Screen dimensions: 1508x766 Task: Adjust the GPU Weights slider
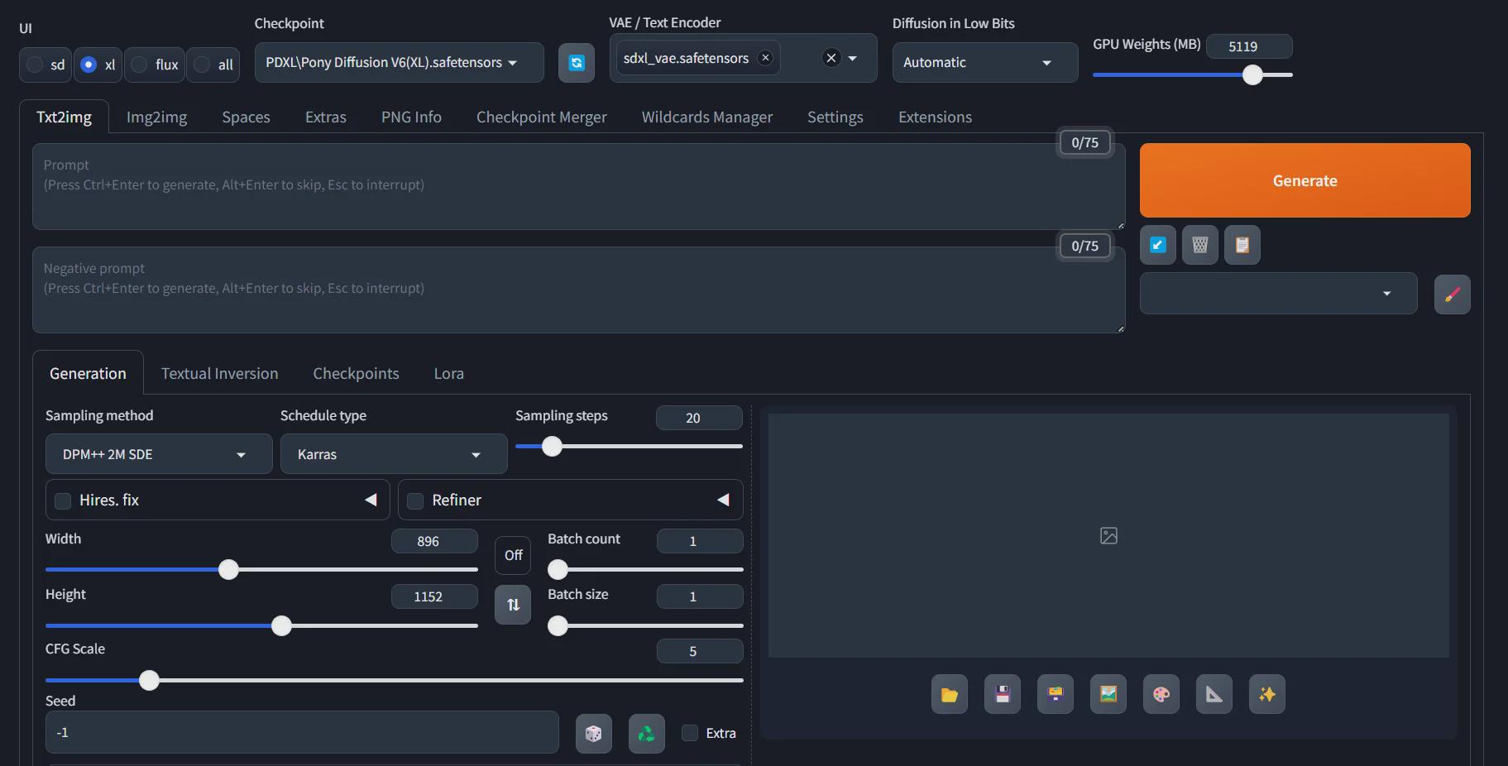pyautogui.click(x=1192, y=74)
